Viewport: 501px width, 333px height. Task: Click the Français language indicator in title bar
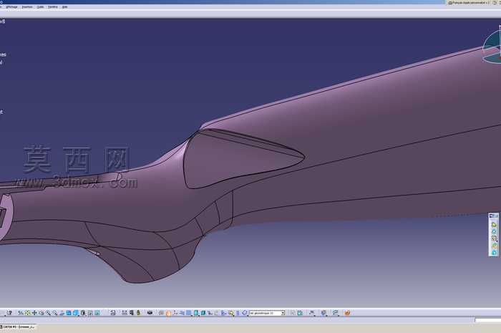point(468,3)
